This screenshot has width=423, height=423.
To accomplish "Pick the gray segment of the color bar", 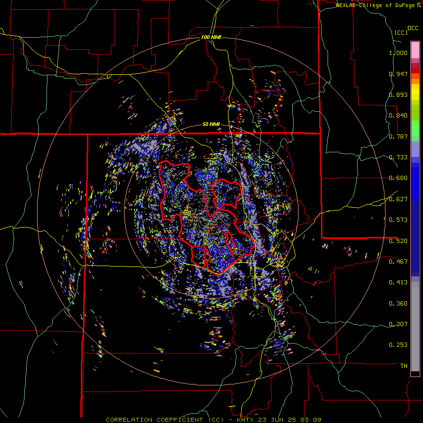I will pyautogui.click(x=415, y=327).
